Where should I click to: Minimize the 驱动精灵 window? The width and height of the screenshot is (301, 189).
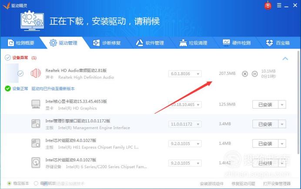point(286,6)
